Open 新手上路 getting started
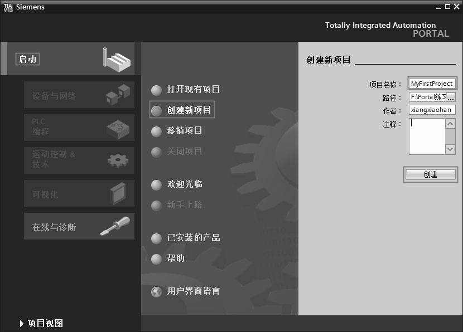The width and height of the screenshot is (463, 332). point(185,204)
